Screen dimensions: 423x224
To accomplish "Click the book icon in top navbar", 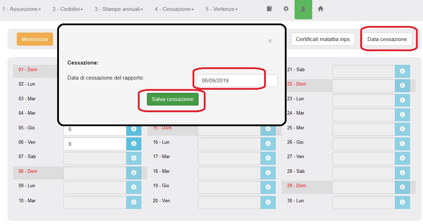I will pos(269,9).
